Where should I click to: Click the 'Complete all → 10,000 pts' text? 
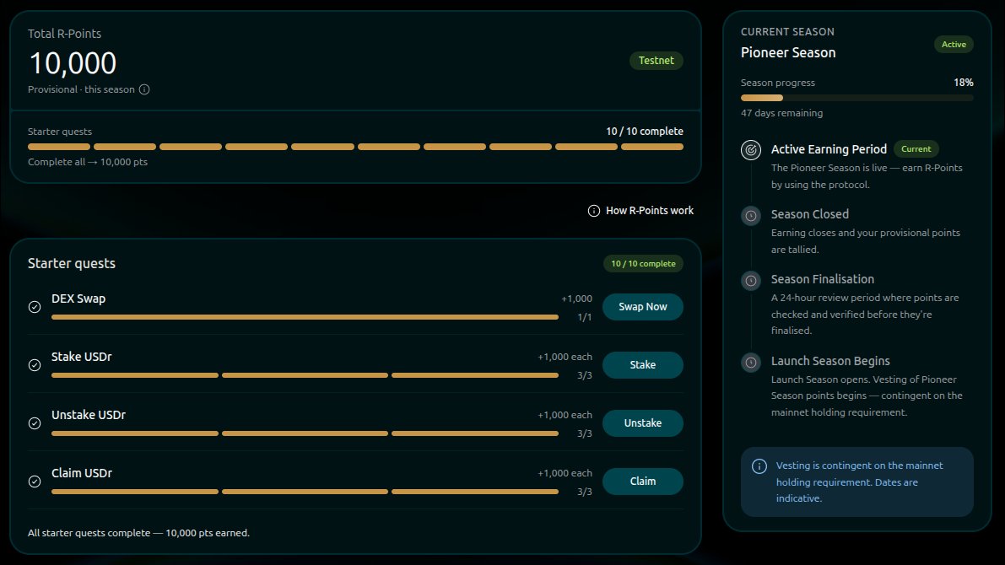[x=88, y=162]
